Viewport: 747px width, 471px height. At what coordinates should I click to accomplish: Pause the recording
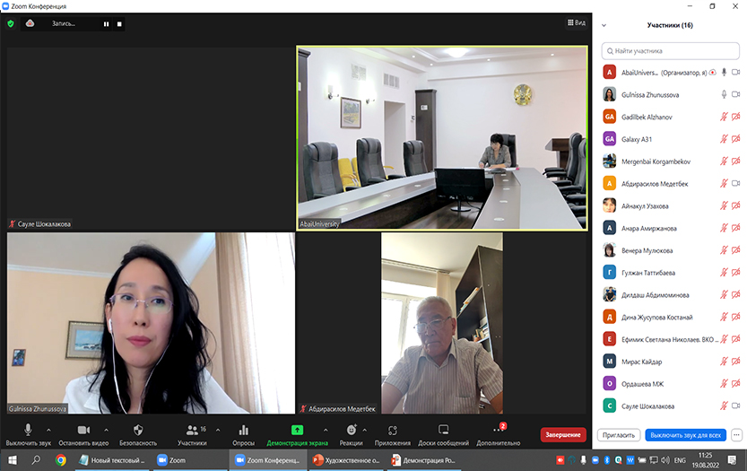click(x=106, y=24)
